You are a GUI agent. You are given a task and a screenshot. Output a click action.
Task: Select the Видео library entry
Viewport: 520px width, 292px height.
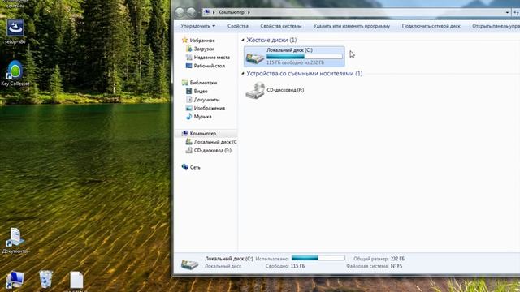click(201, 91)
